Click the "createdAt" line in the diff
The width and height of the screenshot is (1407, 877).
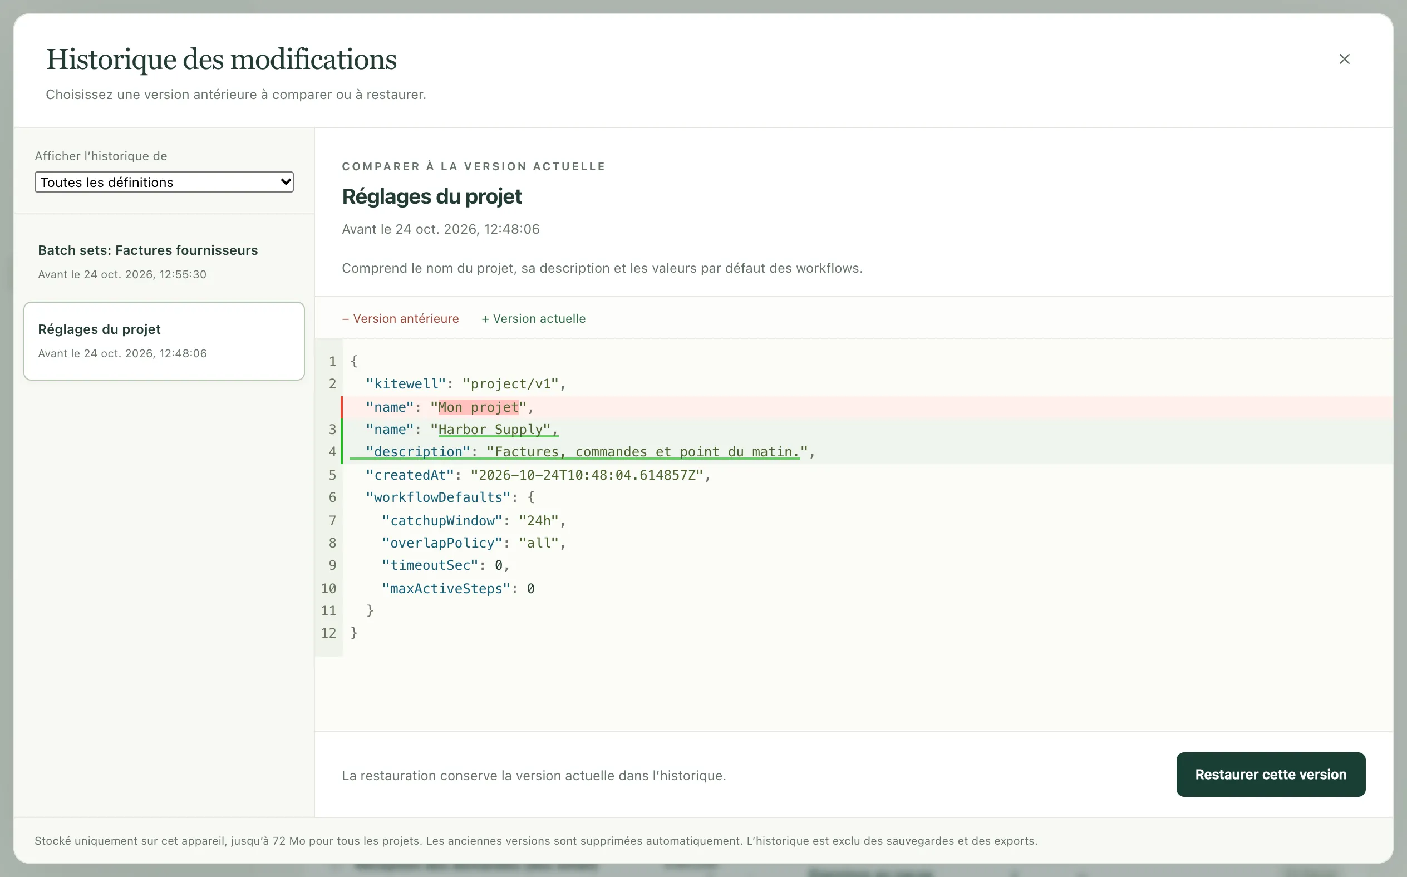[x=867, y=475]
